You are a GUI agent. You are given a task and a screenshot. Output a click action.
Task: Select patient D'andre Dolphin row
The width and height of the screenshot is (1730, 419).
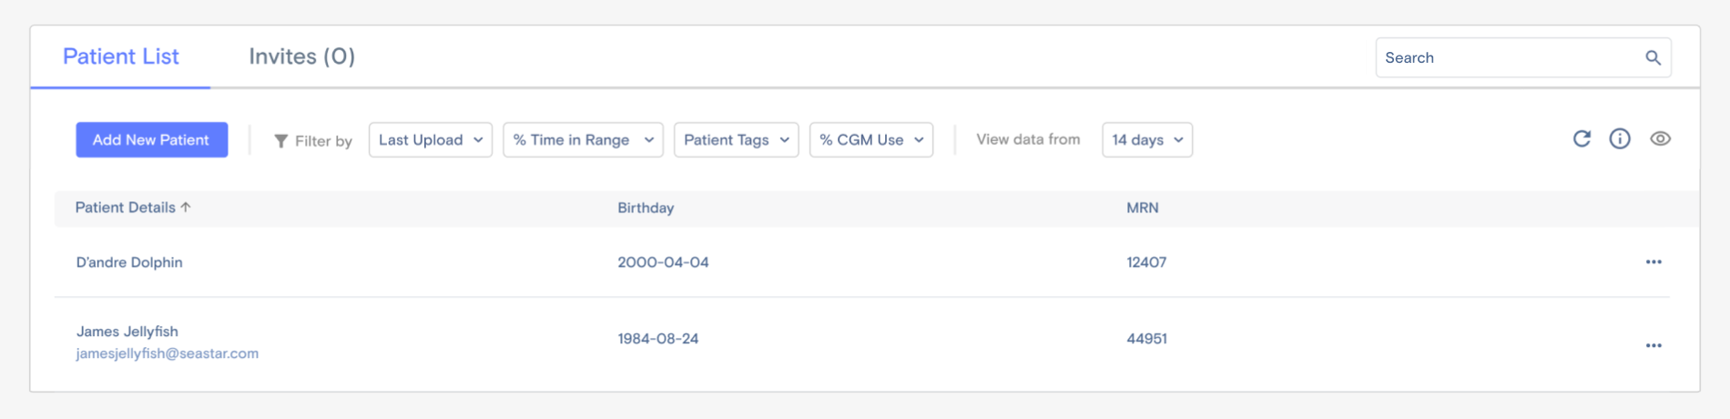(x=129, y=262)
